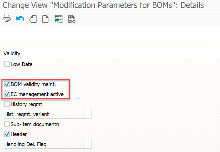Open the Other Entry selection icon

pyautogui.click(x=59, y=19)
